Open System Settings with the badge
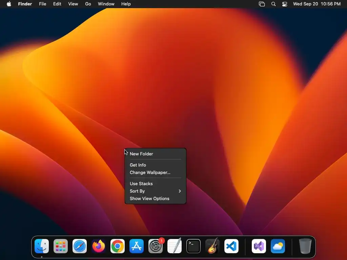Screen dimensions: 347x260 point(156,246)
